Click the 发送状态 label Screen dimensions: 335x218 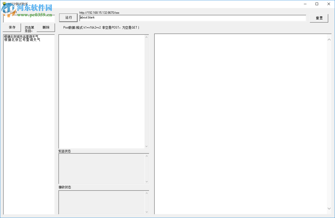point(65,151)
